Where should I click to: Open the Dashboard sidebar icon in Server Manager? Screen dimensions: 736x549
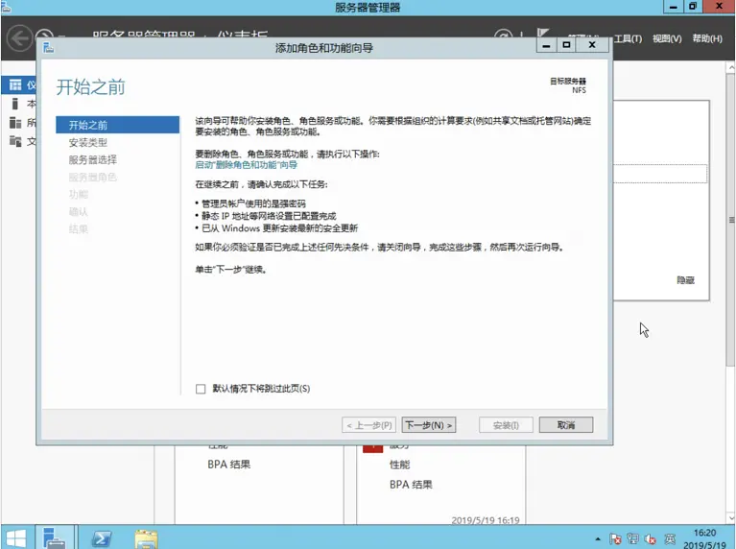tap(15, 84)
